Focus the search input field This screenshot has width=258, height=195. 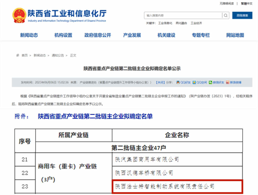(x=183, y=15)
